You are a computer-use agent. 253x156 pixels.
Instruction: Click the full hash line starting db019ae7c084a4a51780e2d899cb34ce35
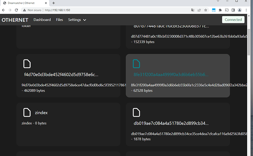coord(189,134)
